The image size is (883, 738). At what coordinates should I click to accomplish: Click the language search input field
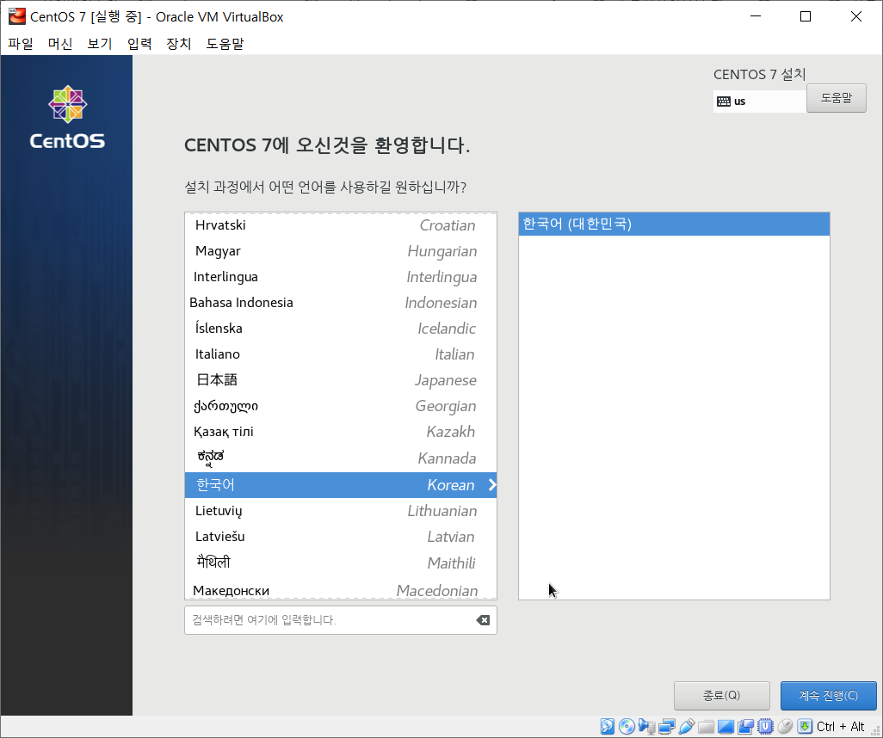click(341, 620)
